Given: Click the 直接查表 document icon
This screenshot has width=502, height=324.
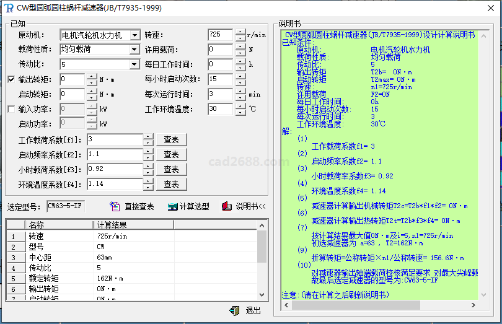Looking at the screenshot, I should [115, 206].
